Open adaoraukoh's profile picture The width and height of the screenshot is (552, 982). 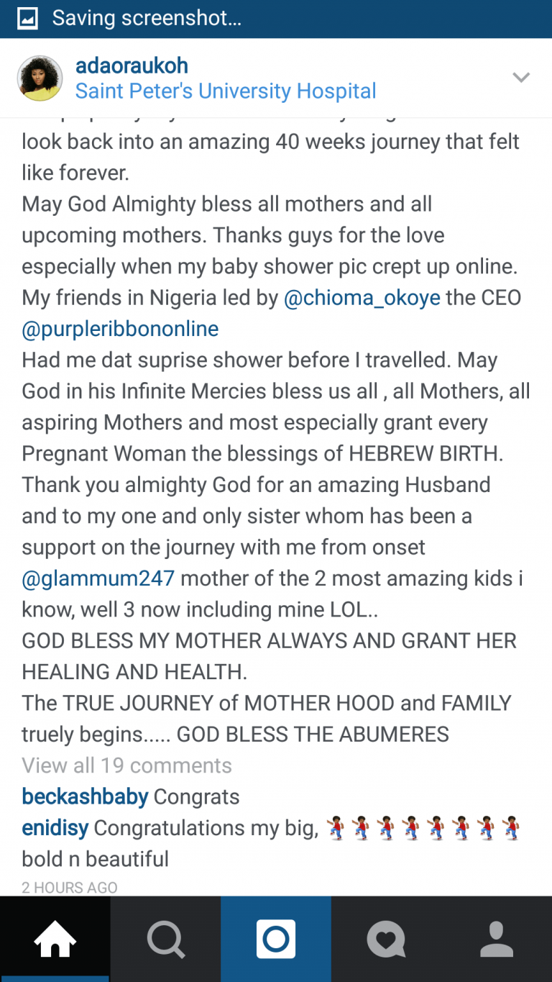coord(40,78)
